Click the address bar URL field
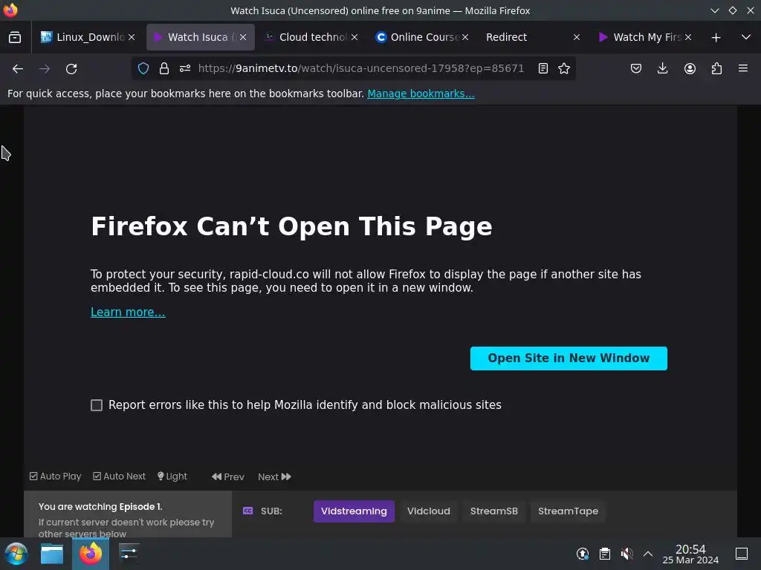The image size is (761, 570). click(x=361, y=68)
